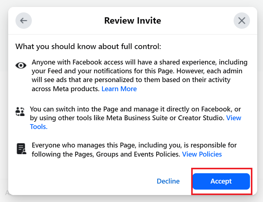263x202 pixels.
Task: Click the Review Invite title
Action: [x=133, y=21]
